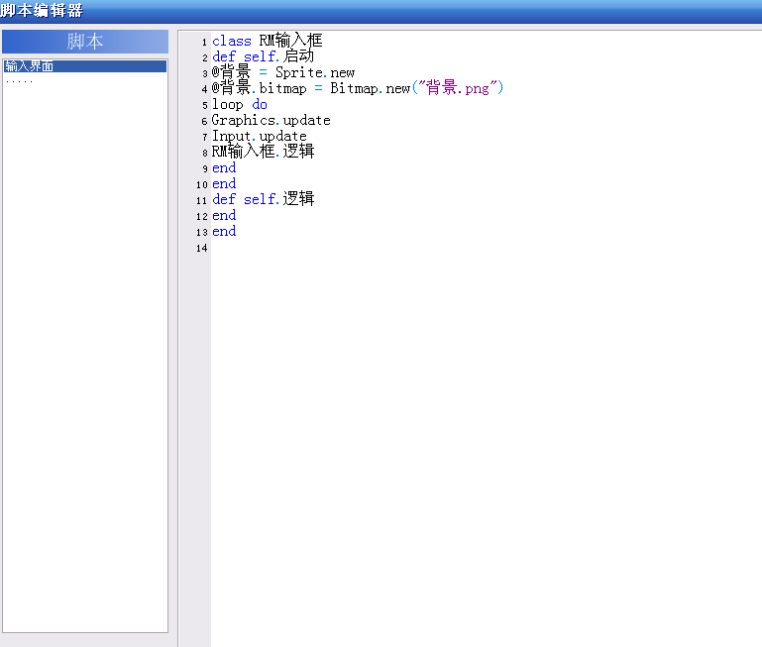
Task: Click code line 1 'class RM输入框'
Action: point(268,41)
